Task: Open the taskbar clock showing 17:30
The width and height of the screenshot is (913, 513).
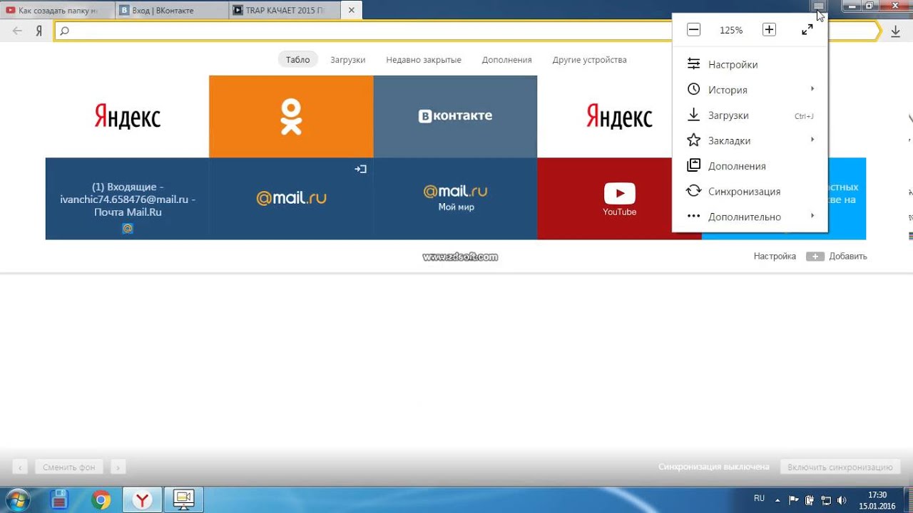Action: [x=877, y=500]
